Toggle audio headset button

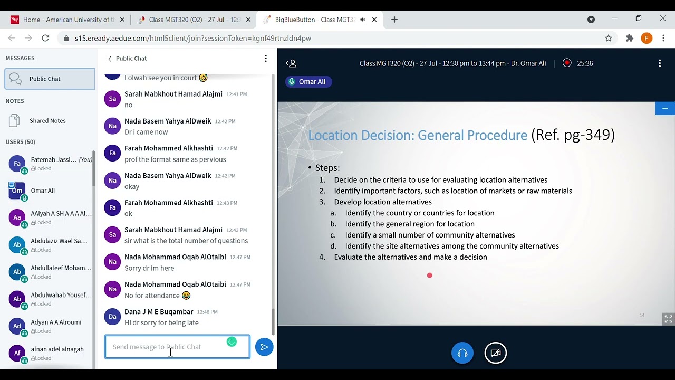pyautogui.click(x=462, y=353)
